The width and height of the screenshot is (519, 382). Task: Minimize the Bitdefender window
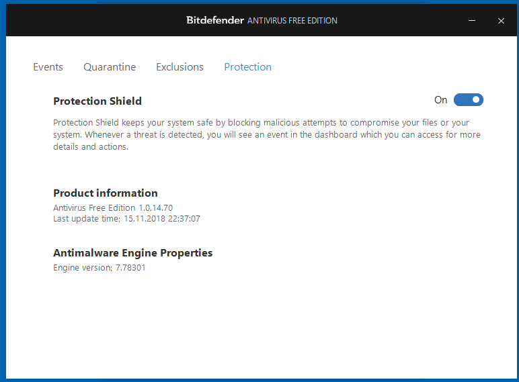click(x=474, y=21)
